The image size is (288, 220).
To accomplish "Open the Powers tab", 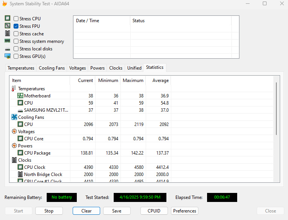I will [x=98, y=68].
